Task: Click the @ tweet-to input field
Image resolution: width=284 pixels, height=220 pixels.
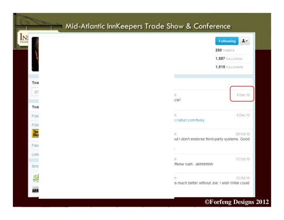Action: [35, 92]
